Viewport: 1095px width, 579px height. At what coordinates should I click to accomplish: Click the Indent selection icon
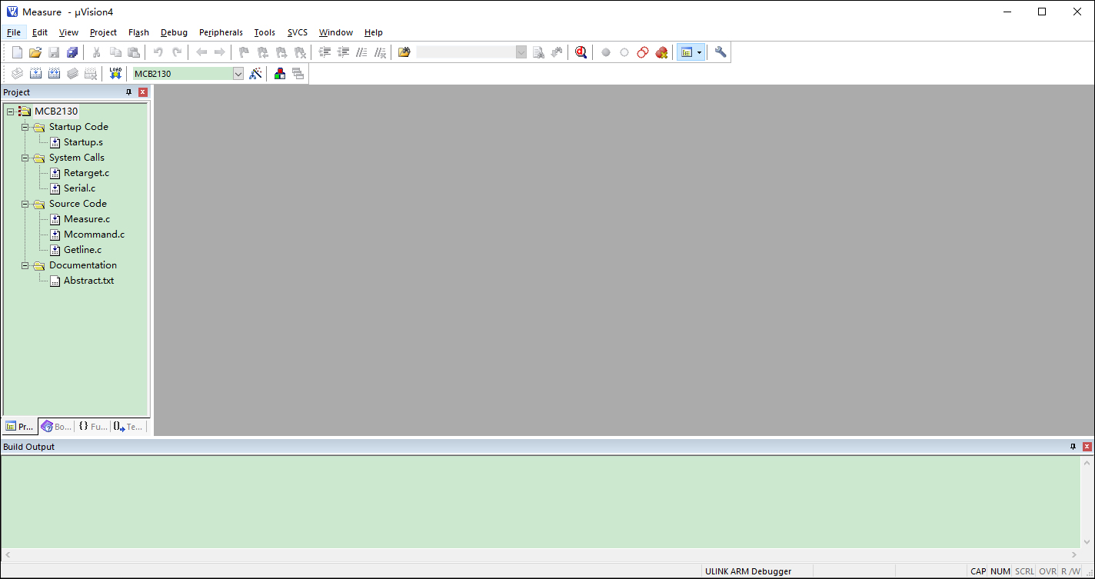click(325, 52)
